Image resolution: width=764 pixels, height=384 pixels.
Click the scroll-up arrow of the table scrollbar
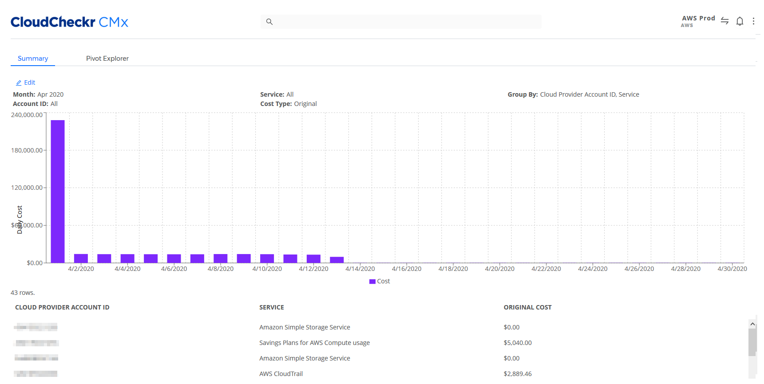[752, 324]
